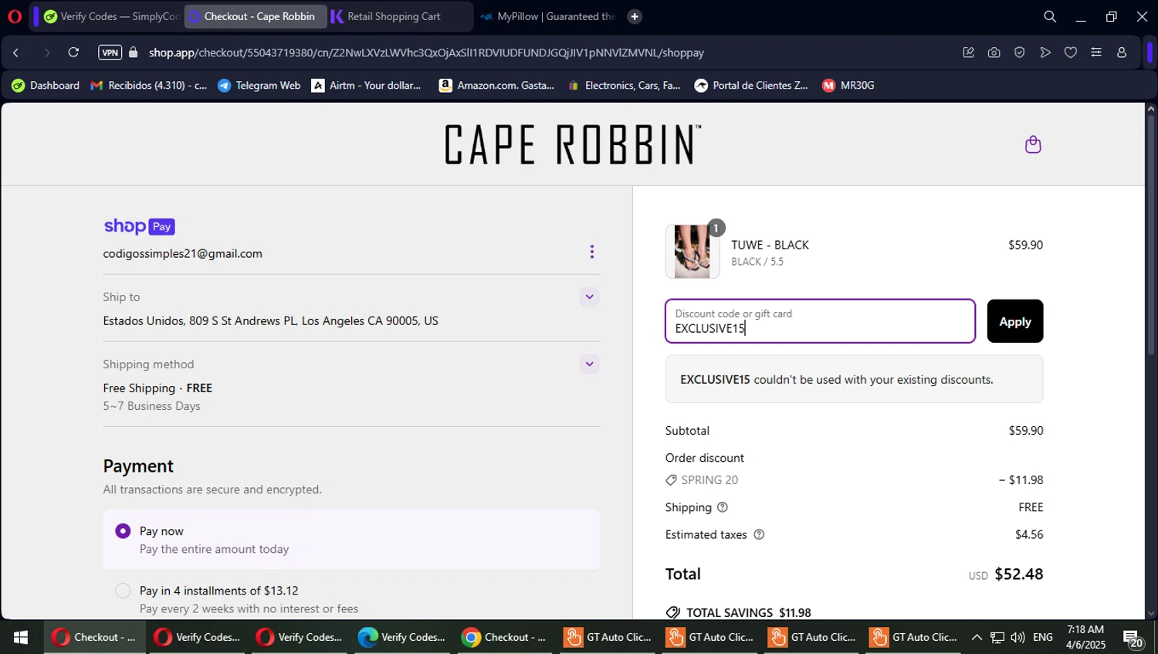Viewport: 1158px width, 654px height.
Task: Open the MR30G bookmark
Action: [848, 86]
